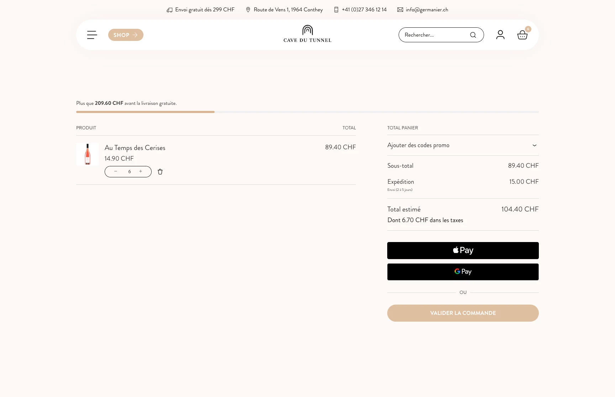Open the rosé bottle product thumbnail

click(x=88, y=154)
